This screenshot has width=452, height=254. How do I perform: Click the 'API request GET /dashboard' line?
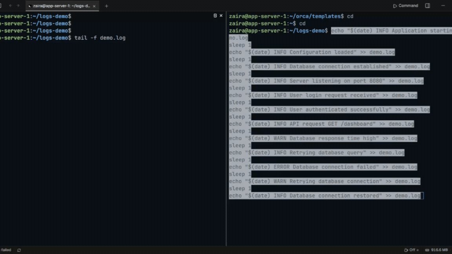click(321, 124)
